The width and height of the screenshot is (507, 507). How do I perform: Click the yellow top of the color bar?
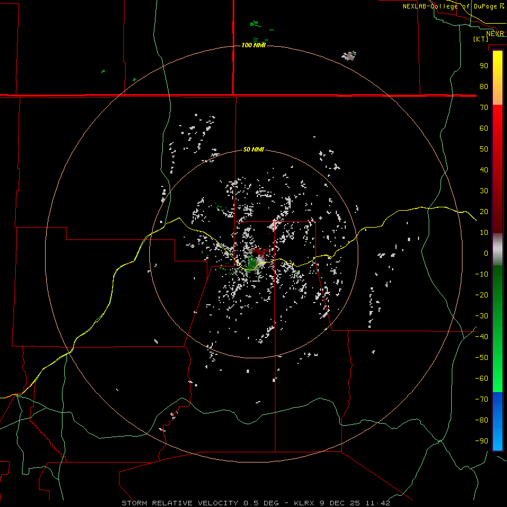[x=497, y=61]
